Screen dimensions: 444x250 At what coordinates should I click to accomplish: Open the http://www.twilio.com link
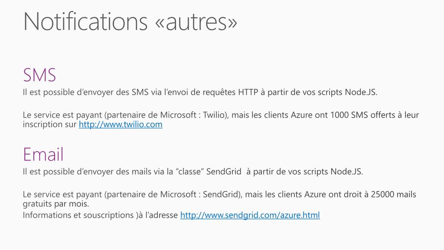click(x=121, y=125)
